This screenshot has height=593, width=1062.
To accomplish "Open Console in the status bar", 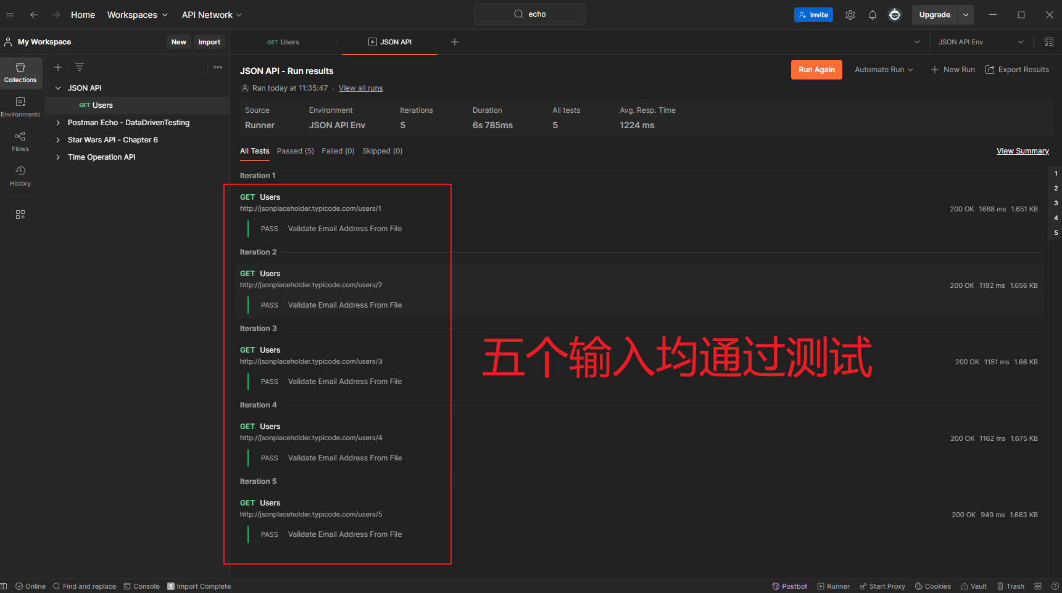I will coord(141,586).
